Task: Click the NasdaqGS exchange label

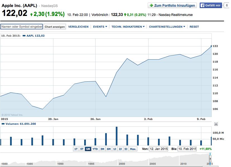Action: (x=49, y=6)
